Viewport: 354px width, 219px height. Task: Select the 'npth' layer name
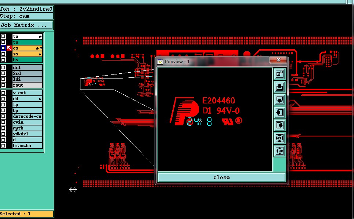(x=27, y=128)
